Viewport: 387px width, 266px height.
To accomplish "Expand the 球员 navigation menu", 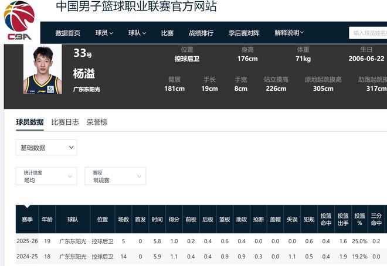I will coord(104,33).
